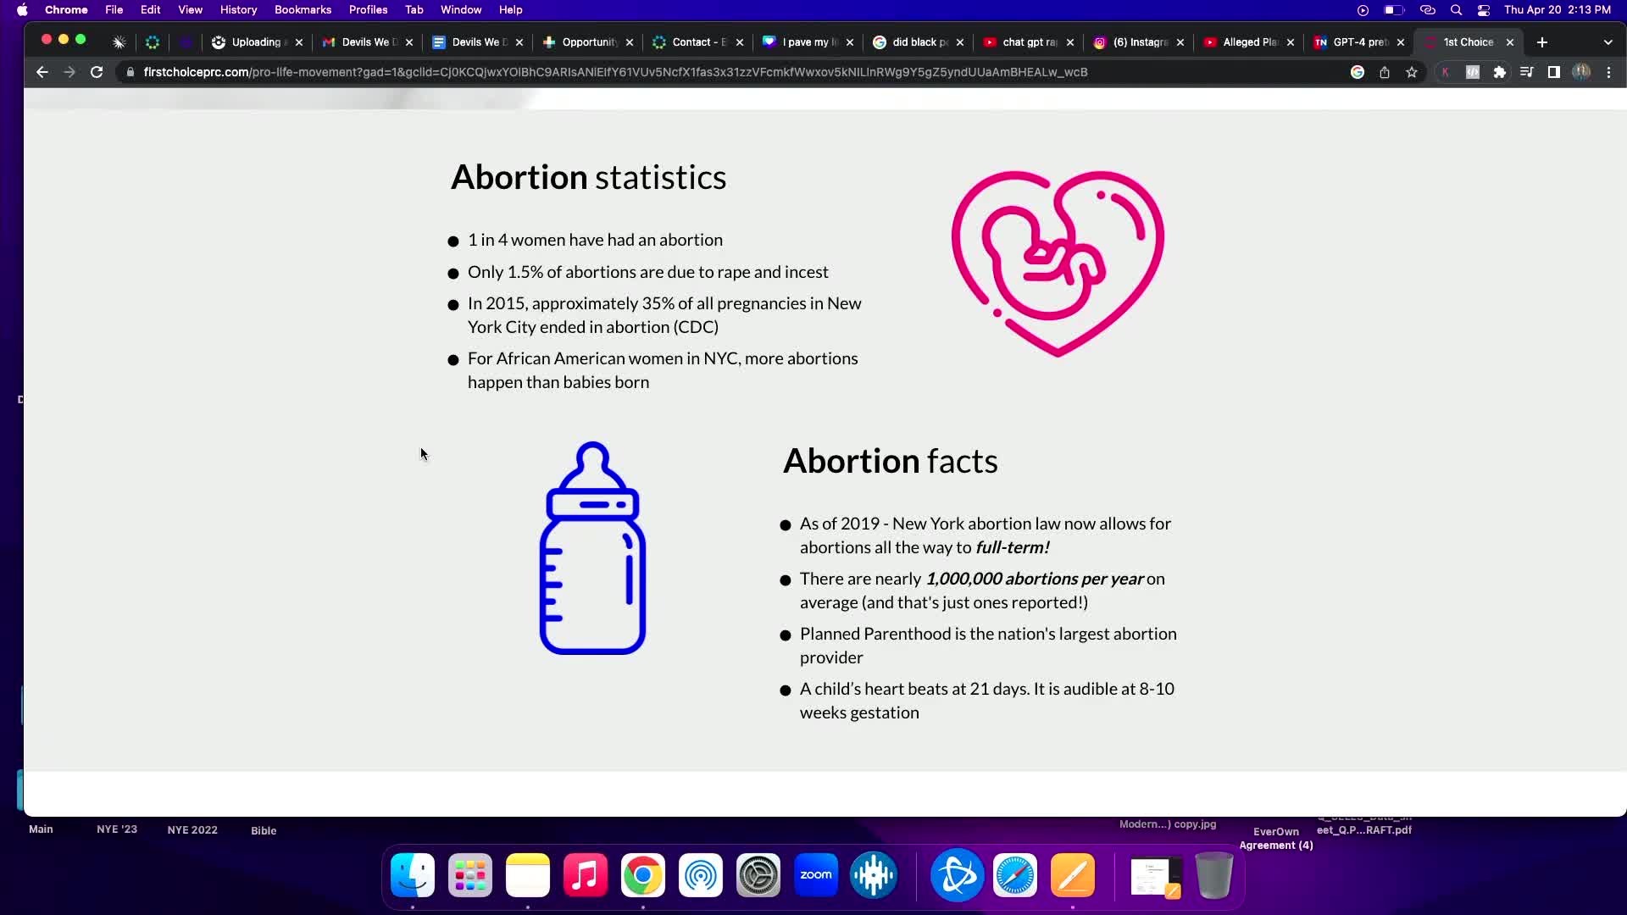The width and height of the screenshot is (1627, 915).
Task: Open Chrome's three-dot menu
Action: (1609, 73)
